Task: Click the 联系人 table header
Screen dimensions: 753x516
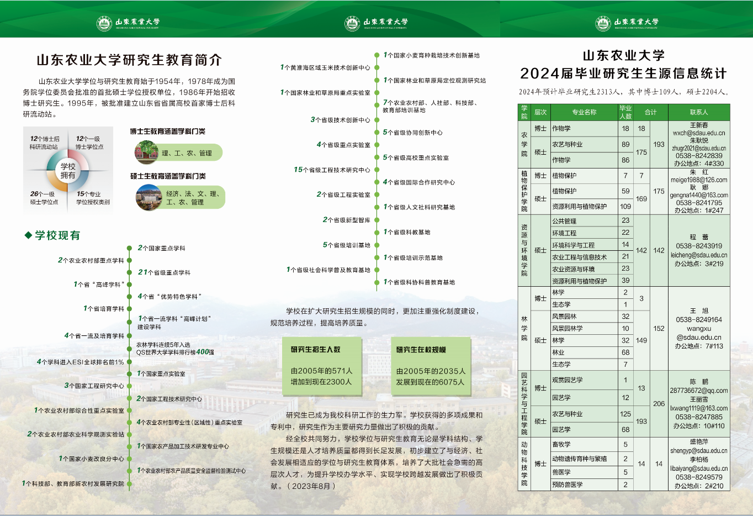Action: point(699,112)
